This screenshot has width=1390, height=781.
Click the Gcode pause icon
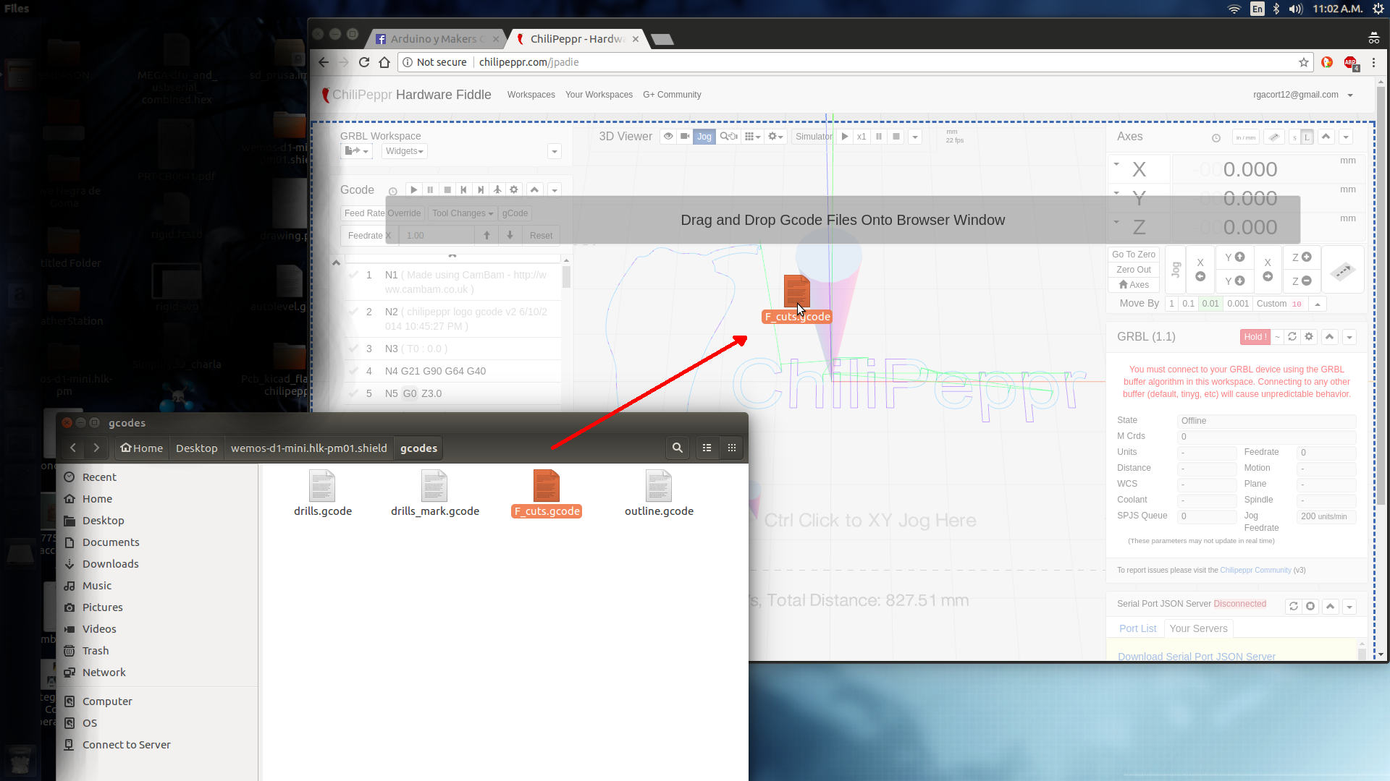click(430, 189)
